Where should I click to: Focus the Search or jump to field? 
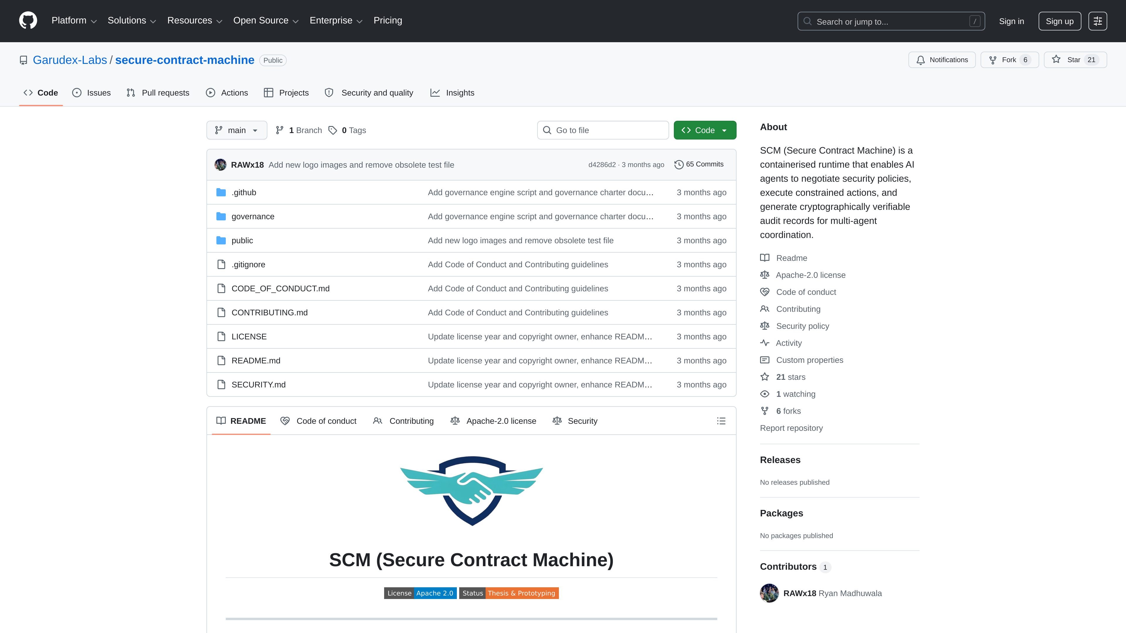coord(891,21)
